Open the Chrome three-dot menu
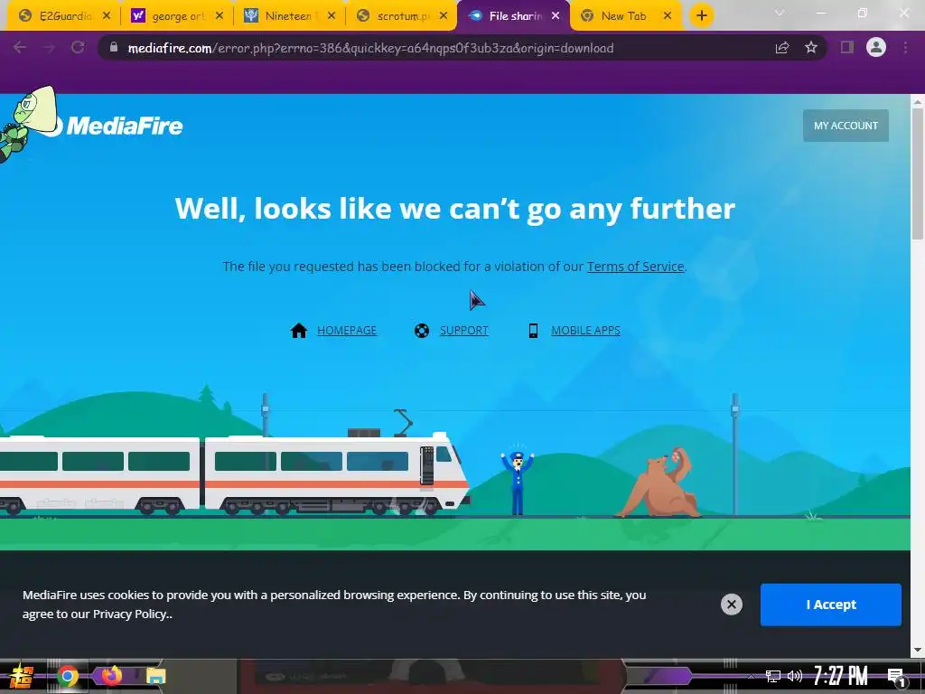The width and height of the screenshot is (925, 694). tap(905, 47)
